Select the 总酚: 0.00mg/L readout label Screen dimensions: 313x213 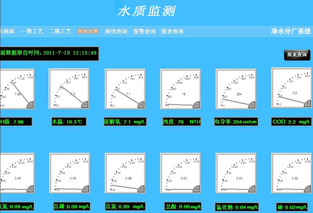click(183, 206)
